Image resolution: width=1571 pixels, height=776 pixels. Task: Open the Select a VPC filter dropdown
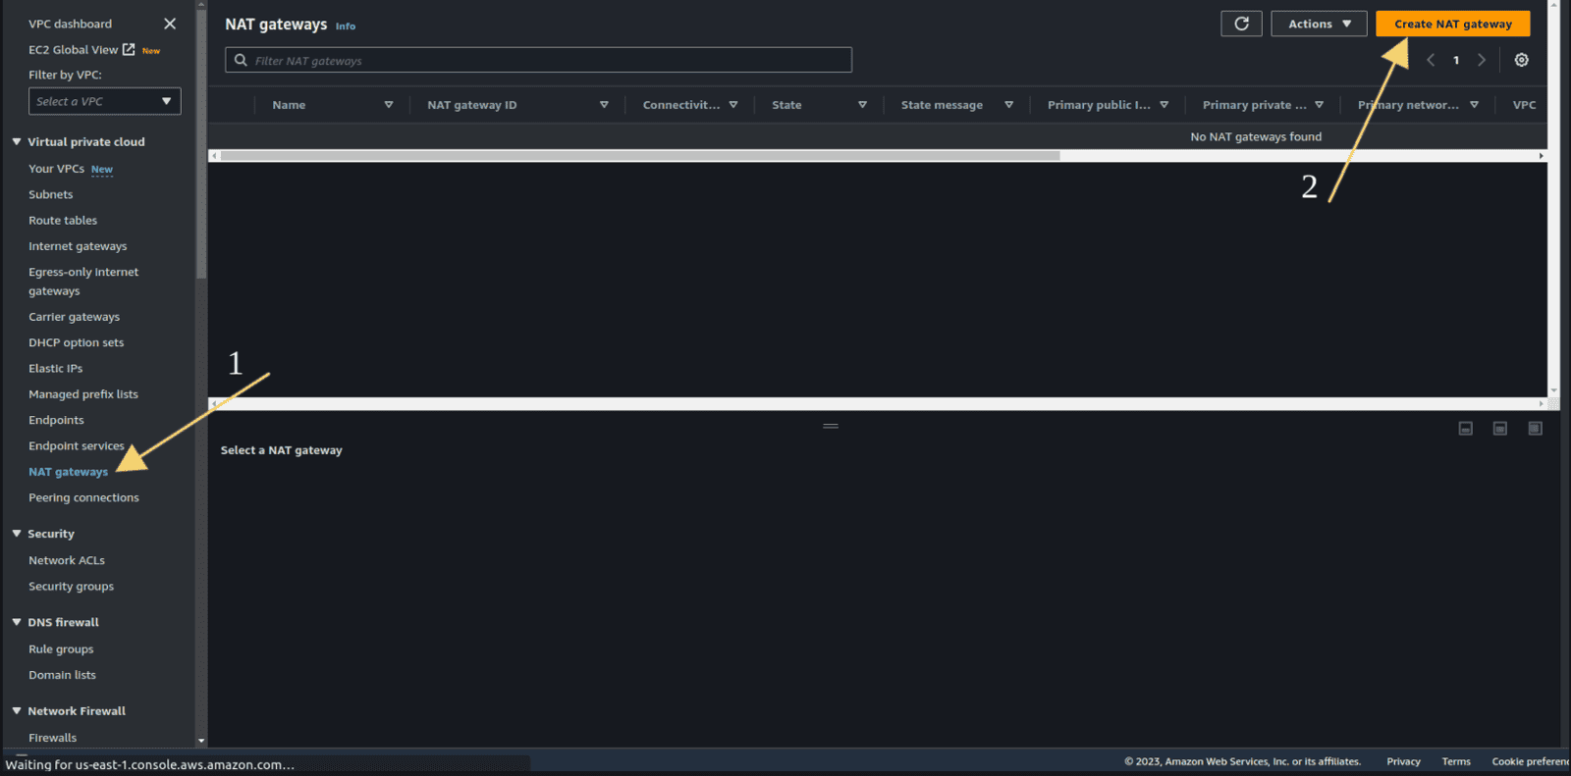[x=104, y=101]
